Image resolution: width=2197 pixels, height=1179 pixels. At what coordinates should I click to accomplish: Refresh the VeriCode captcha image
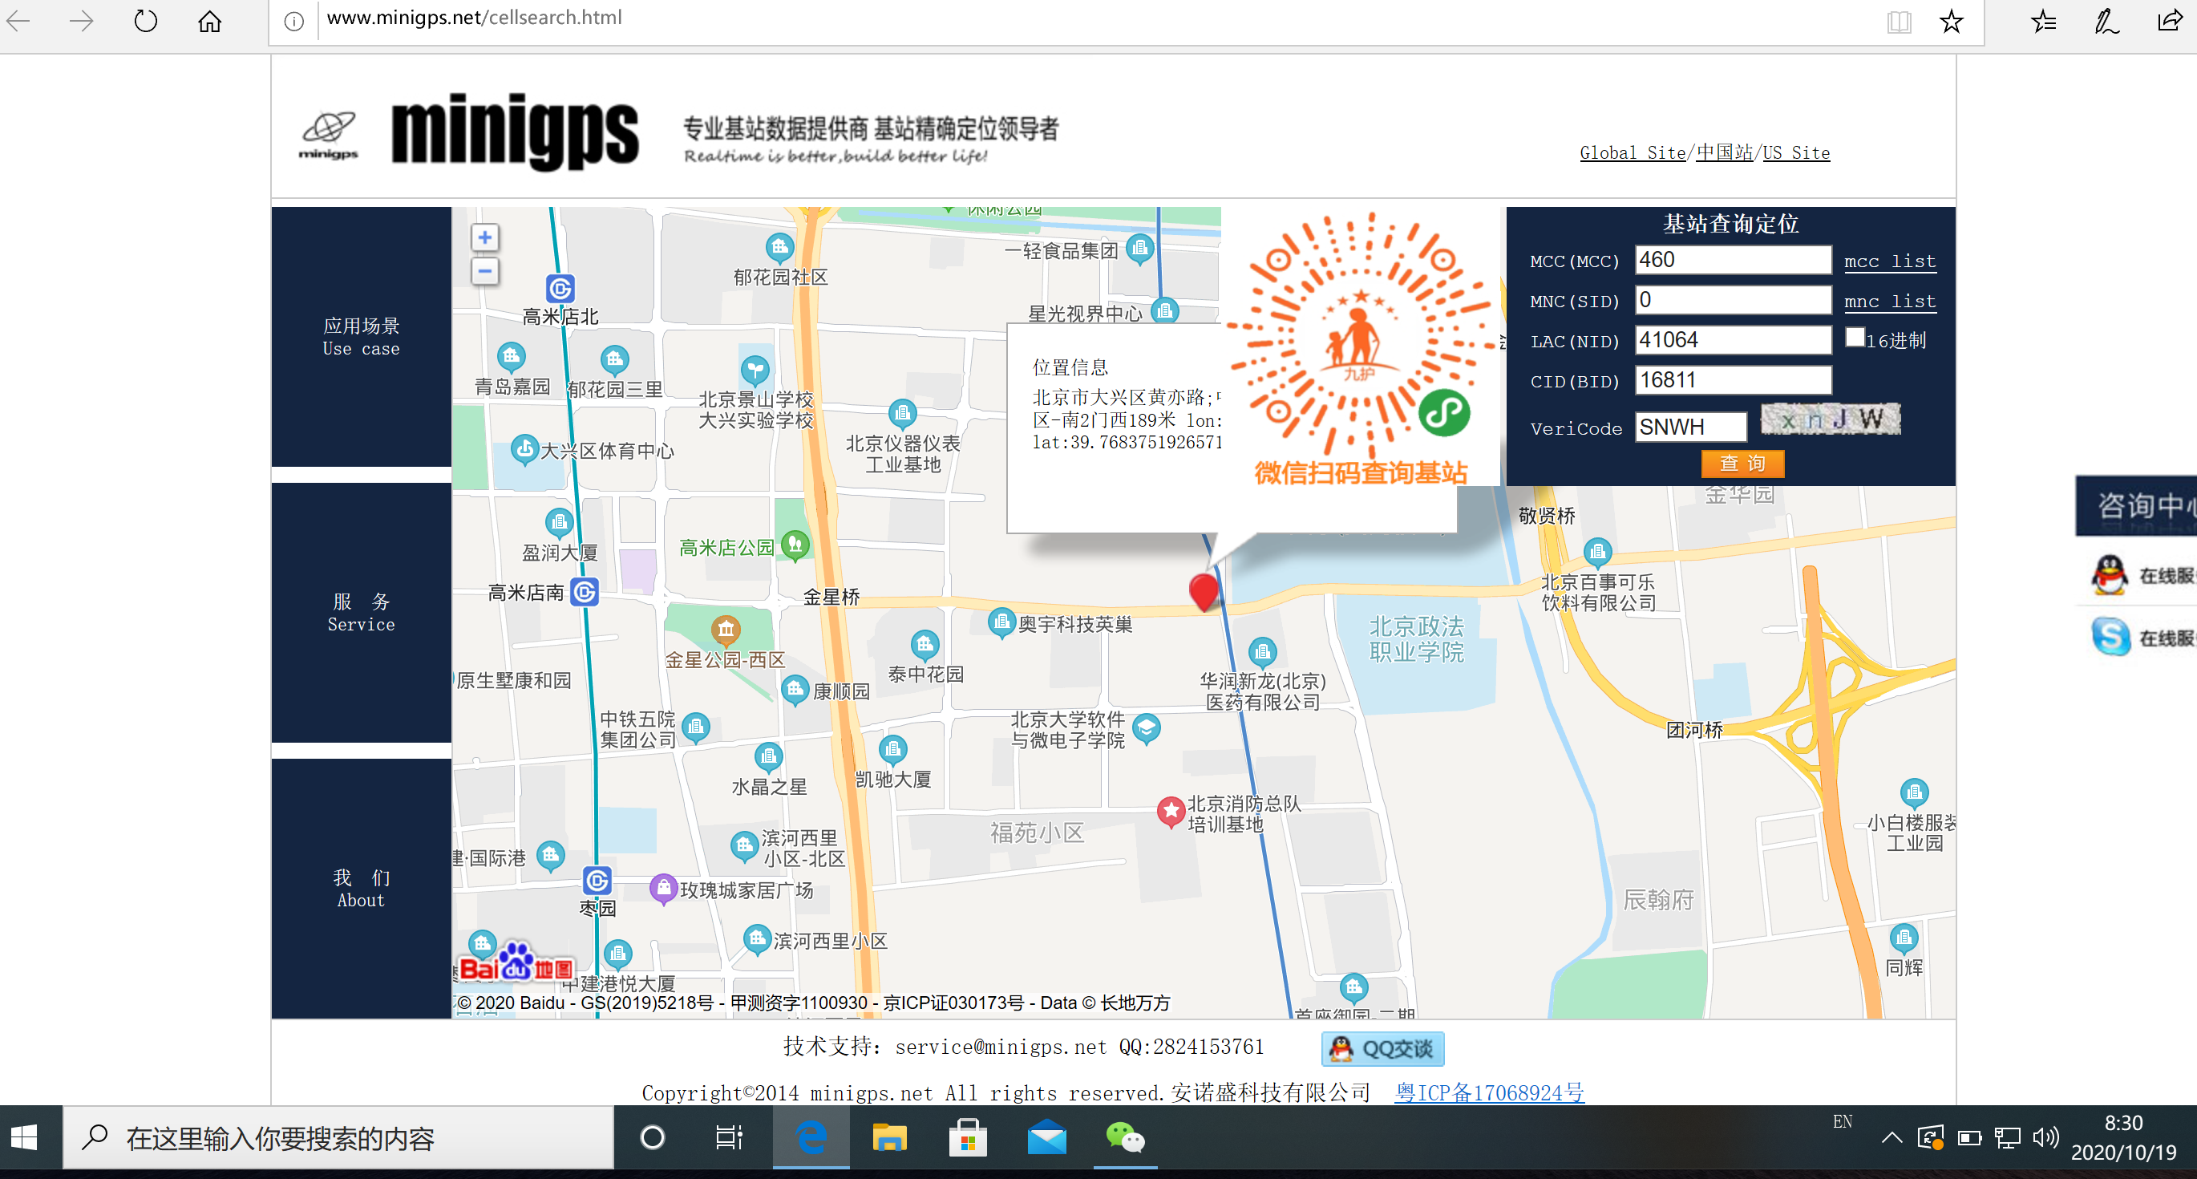point(1831,419)
